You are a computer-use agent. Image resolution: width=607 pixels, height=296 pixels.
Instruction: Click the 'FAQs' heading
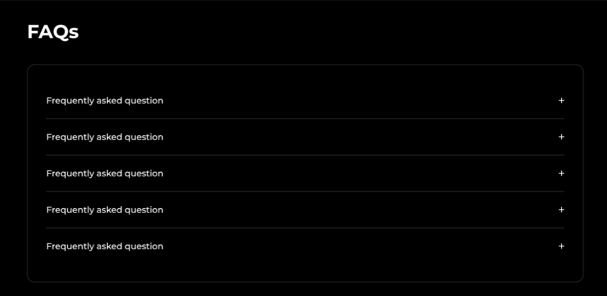coord(52,32)
